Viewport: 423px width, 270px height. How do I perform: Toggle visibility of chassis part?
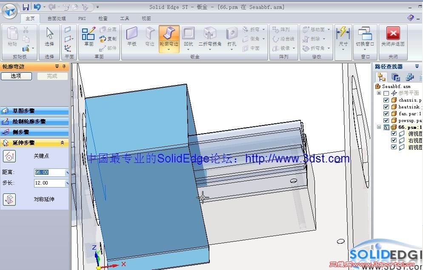pos(386,100)
